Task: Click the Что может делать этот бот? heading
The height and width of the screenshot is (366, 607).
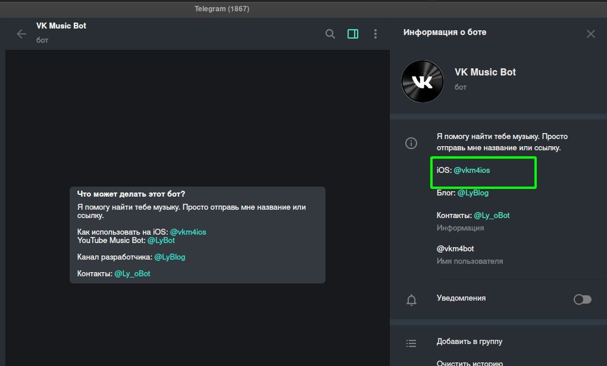Action: coord(132,194)
